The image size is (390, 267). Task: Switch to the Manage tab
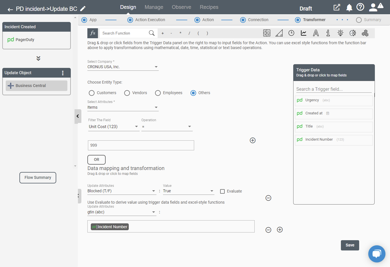(x=154, y=7)
